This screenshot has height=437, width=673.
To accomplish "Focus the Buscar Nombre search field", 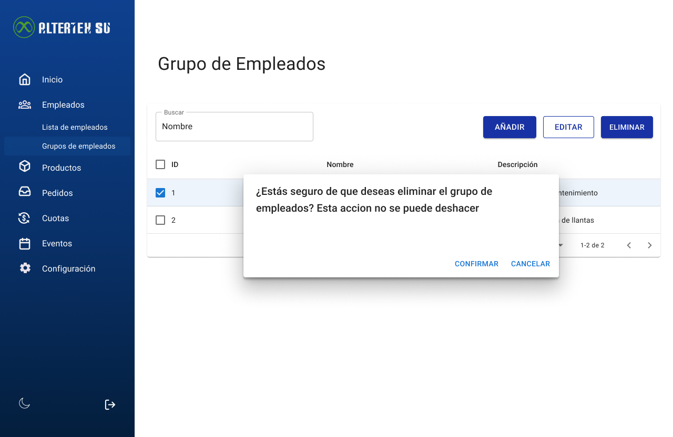I will pos(234,127).
